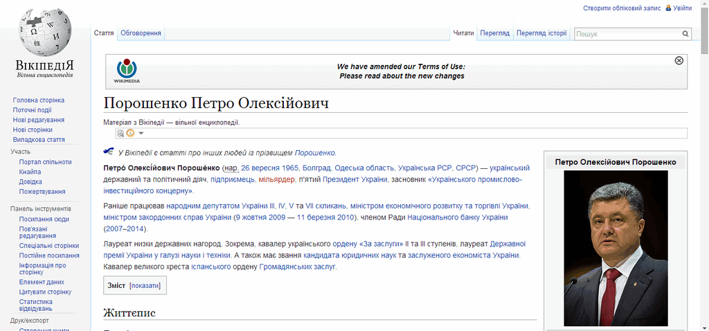Click the Wikimedia logo in banner
The width and height of the screenshot is (709, 331).
[x=127, y=71]
